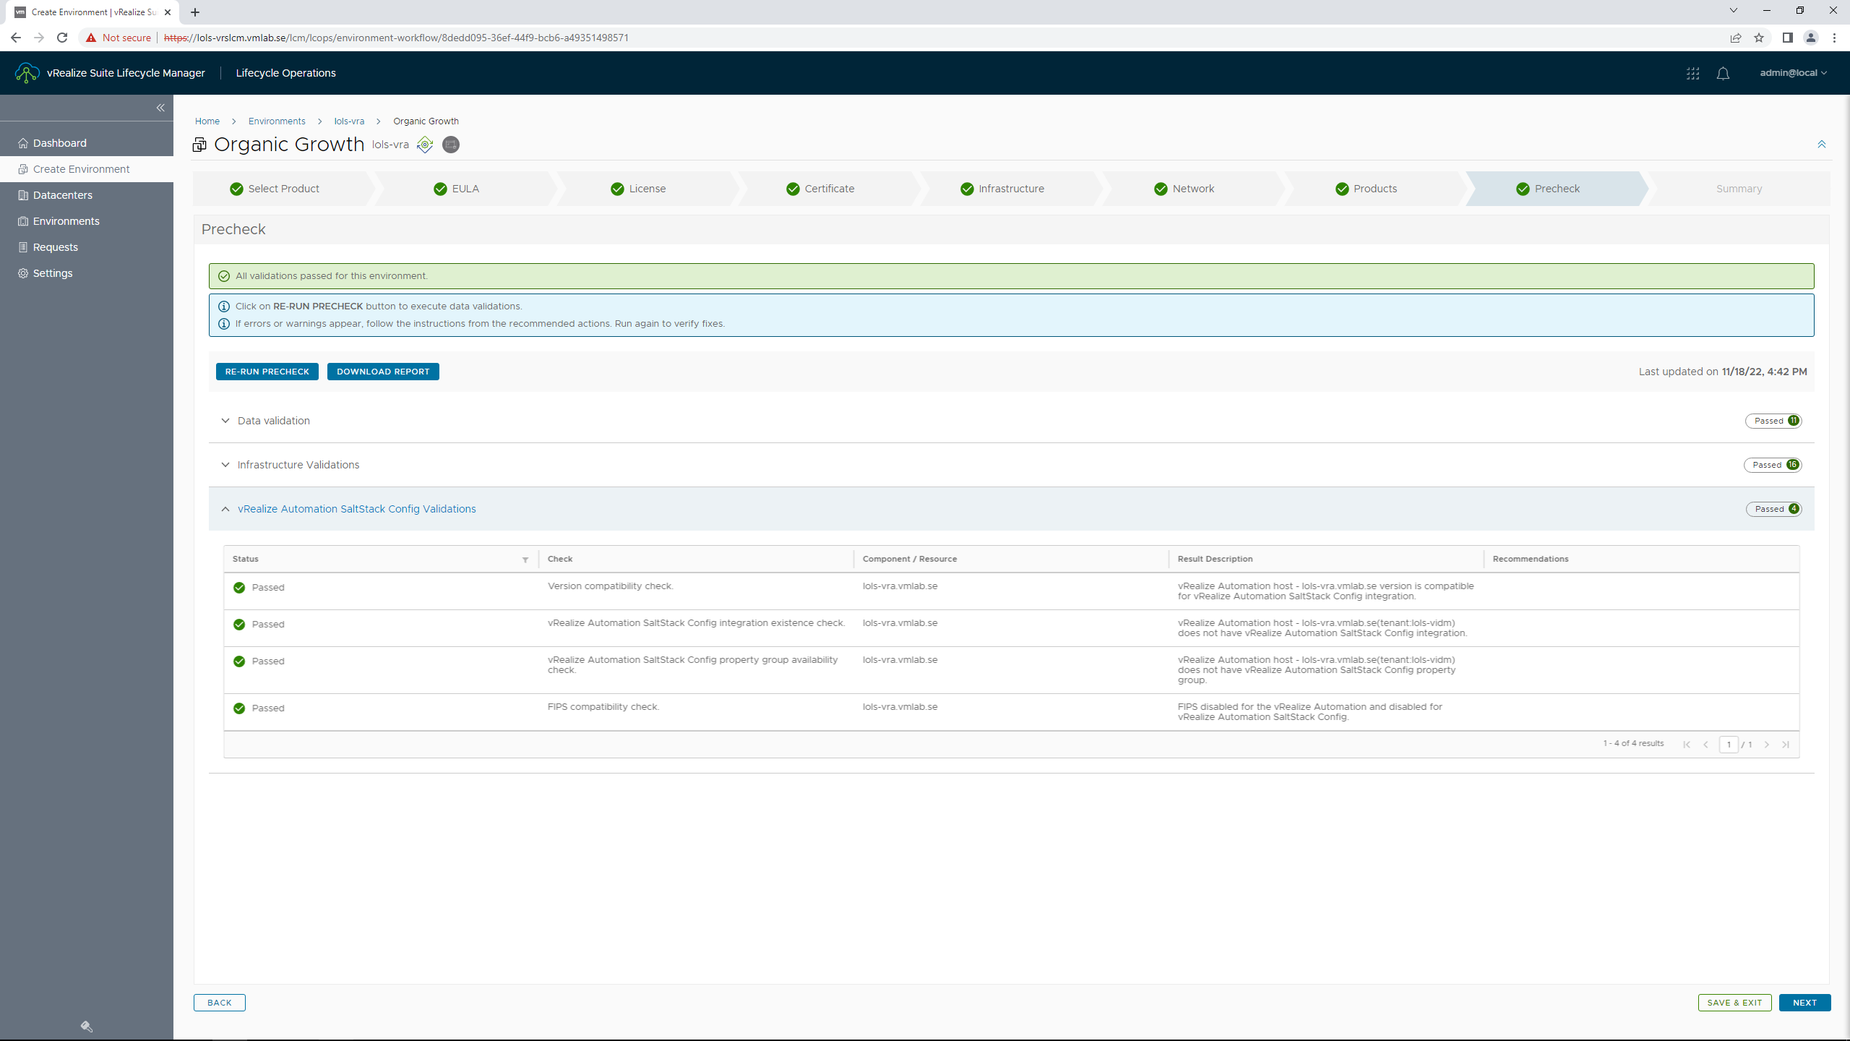Click the browser back arrow
The image size is (1850, 1041).
(16, 38)
